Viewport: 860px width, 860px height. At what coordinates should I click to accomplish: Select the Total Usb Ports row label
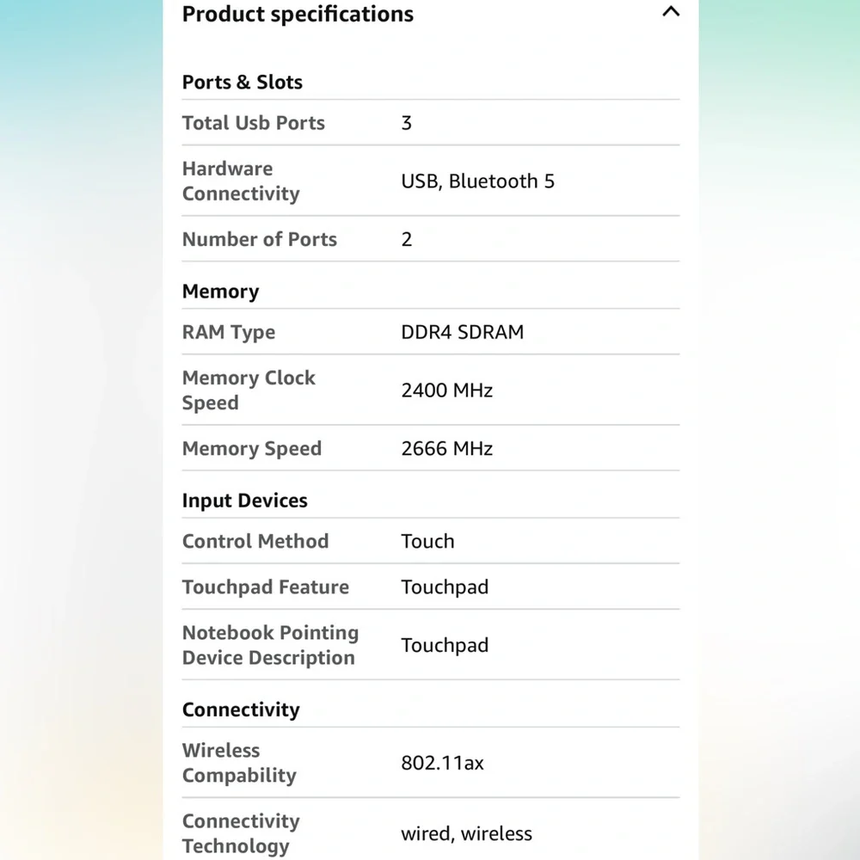pyautogui.click(x=254, y=123)
